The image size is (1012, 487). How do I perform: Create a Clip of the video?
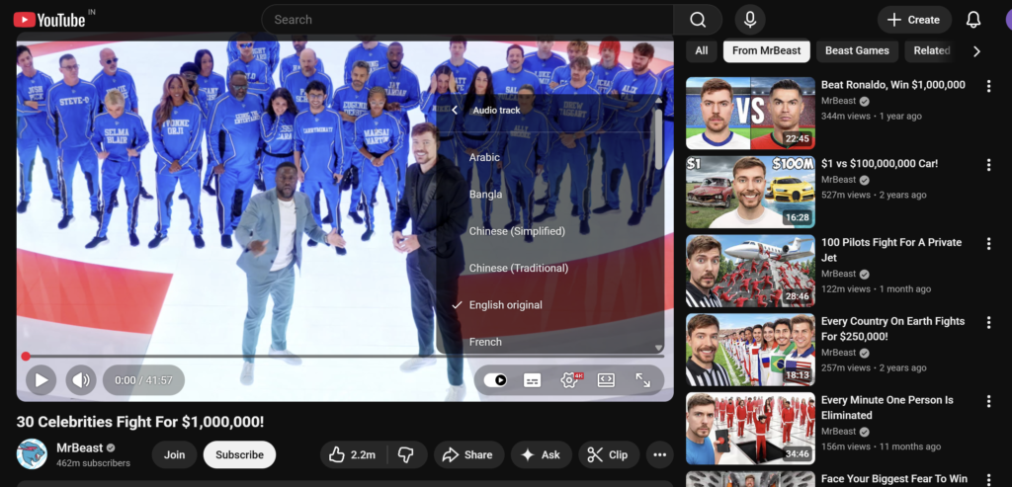(x=609, y=454)
